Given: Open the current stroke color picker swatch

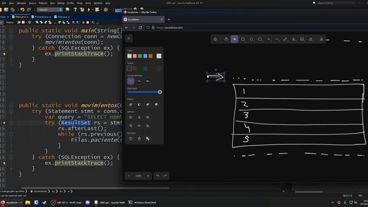Looking at the screenshot, I should [159, 56].
